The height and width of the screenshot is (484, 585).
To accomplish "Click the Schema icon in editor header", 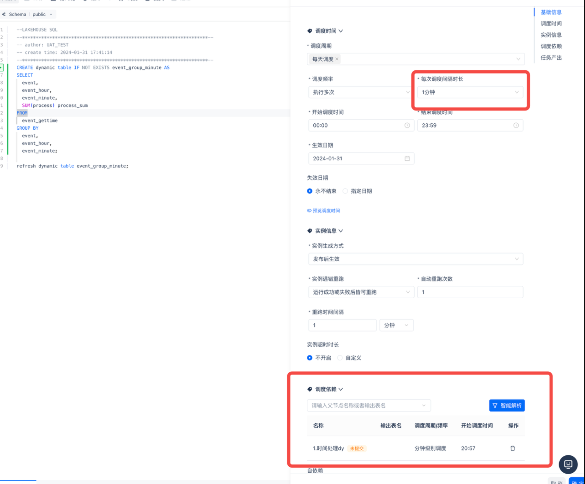I will pyautogui.click(x=4, y=14).
